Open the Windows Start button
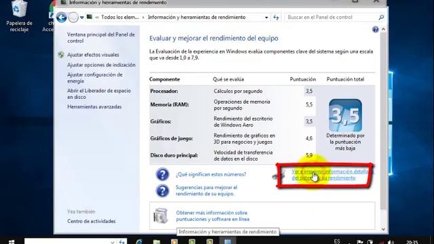Image resolution: width=434 pixels, height=244 pixels. 12,242
